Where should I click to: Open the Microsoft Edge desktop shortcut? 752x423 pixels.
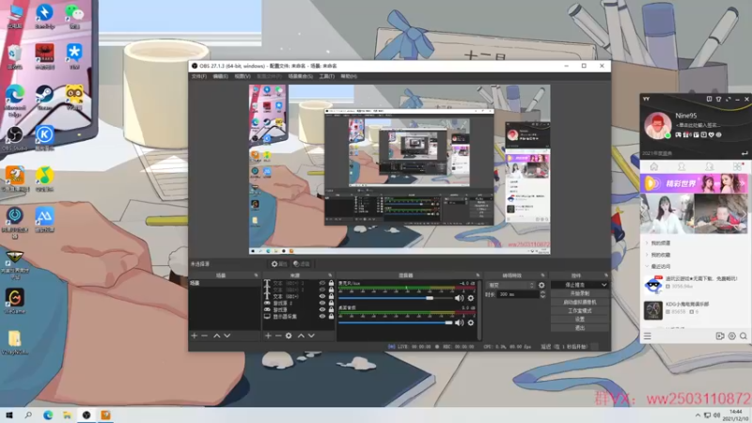[15, 101]
